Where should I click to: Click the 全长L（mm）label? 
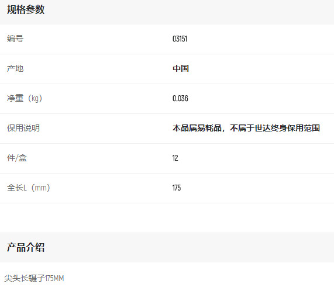tap(28, 188)
